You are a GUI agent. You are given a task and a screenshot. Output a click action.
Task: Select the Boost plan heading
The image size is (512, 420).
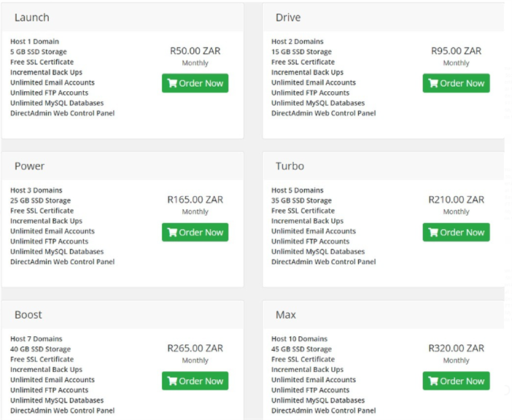pyautogui.click(x=28, y=315)
